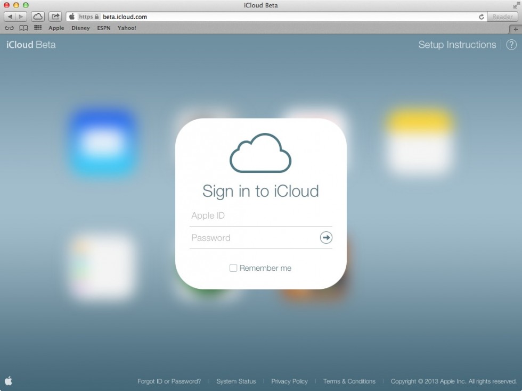Click the blurred blue Mail app icon
Viewport: 522px width, 391px height.
pyautogui.click(x=103, y=143)
